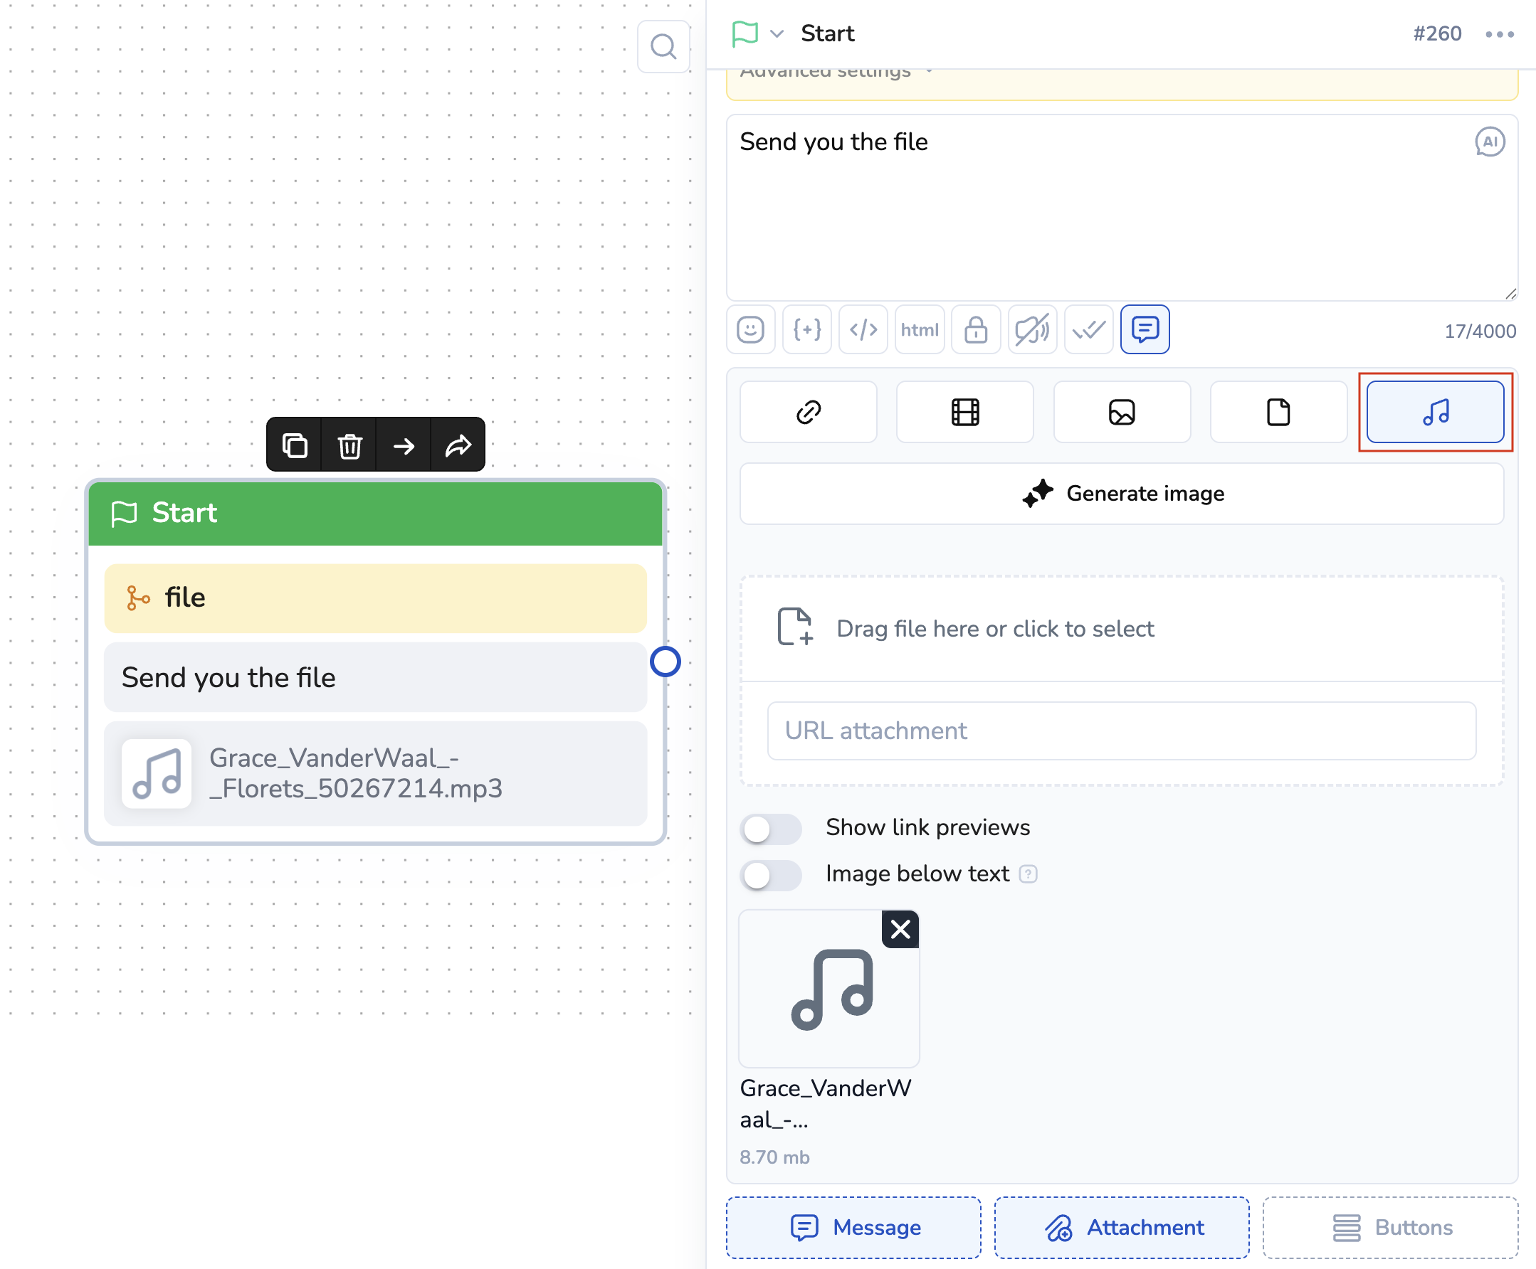The image size is (1536, 1269).
Task: Duplicate the Start block via copy icon
Action: (295, 445)
